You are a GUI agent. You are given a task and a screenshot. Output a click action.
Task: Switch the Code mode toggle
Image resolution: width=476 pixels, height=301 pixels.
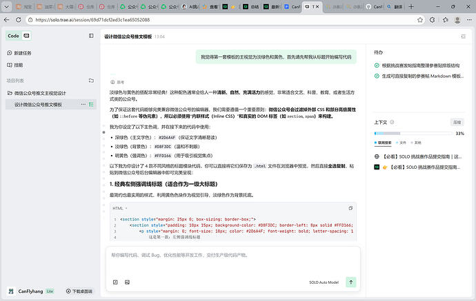click(x=26, y=35)
